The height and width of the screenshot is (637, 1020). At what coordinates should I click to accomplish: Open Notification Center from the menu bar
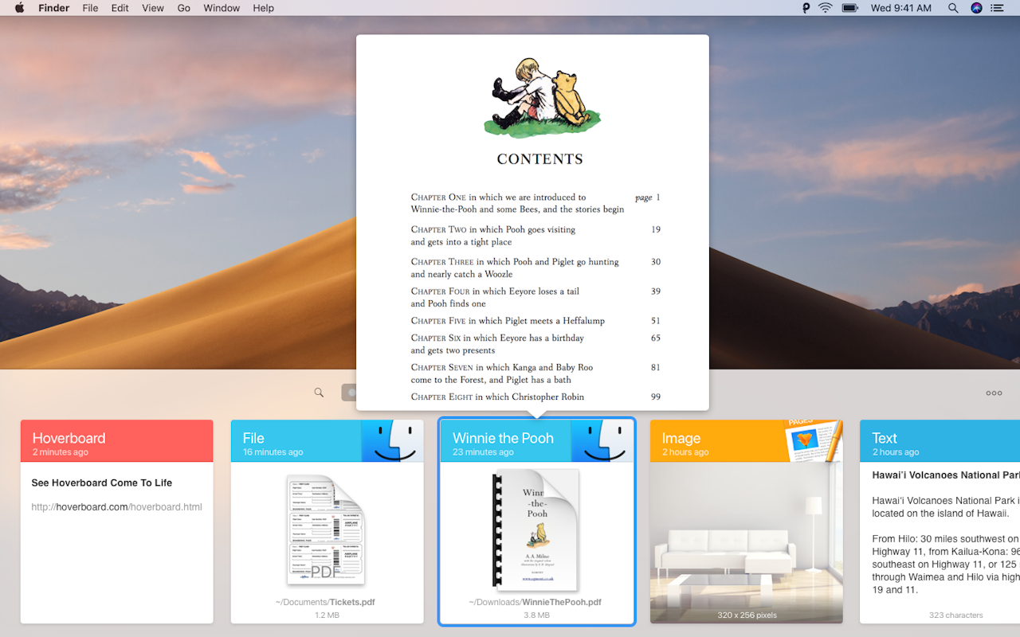pos(997,8)
